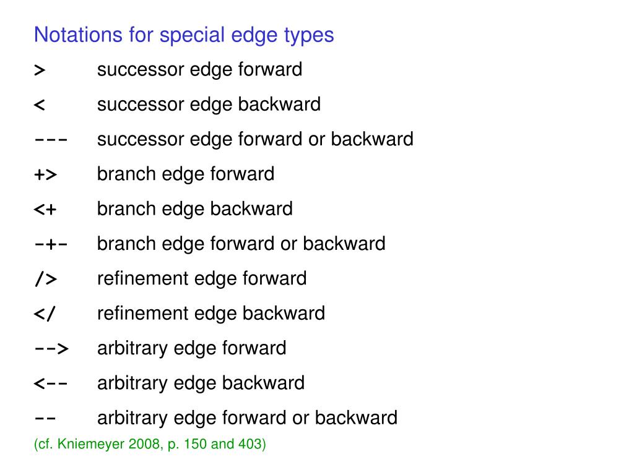The image size is (634, 475).
Task: Click 'arbitrary edge backward' description
Action: click(x=201, y=383)
